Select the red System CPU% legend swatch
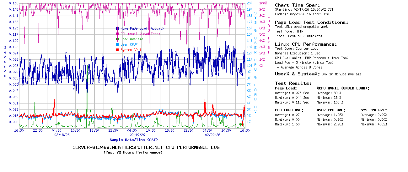 (x=117, y=50)
